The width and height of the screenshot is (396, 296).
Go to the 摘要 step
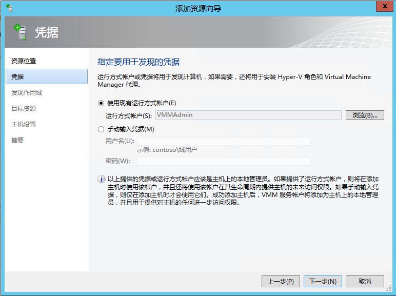17,141
